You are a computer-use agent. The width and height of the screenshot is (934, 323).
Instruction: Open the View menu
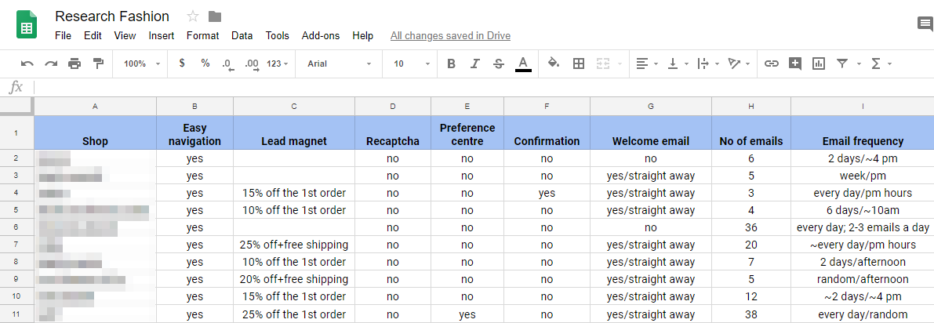click(x=125, y=36)
